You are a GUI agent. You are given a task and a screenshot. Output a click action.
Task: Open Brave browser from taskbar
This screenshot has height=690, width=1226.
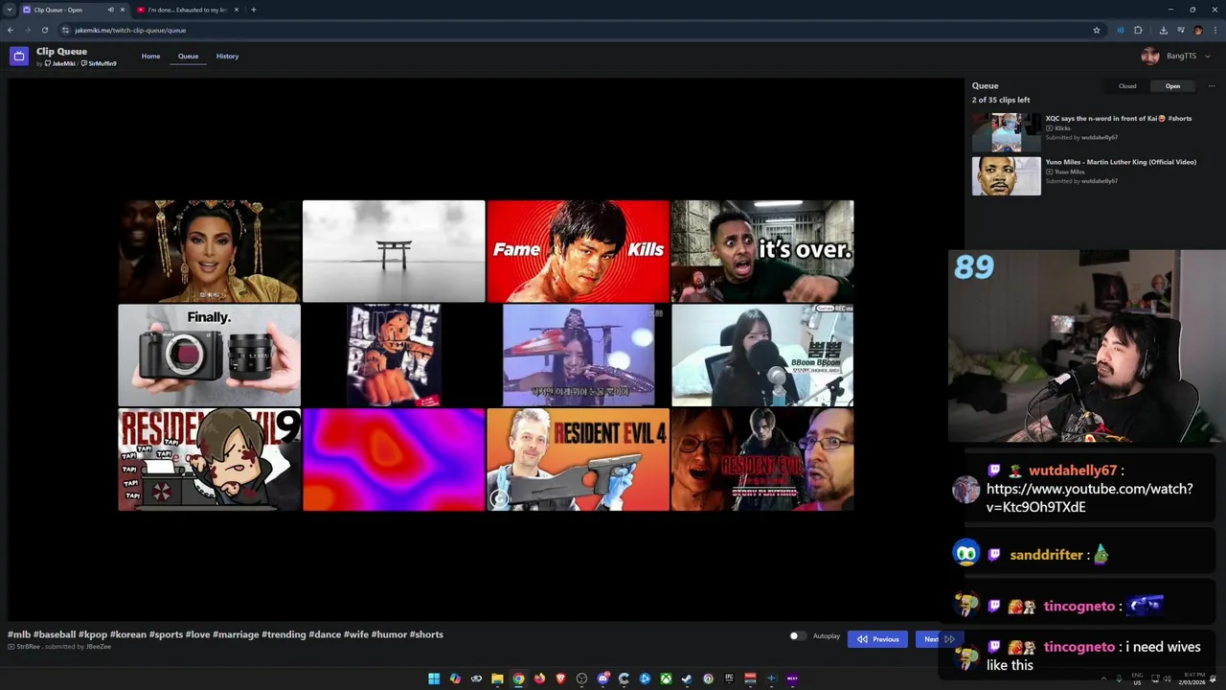(560, 678)
